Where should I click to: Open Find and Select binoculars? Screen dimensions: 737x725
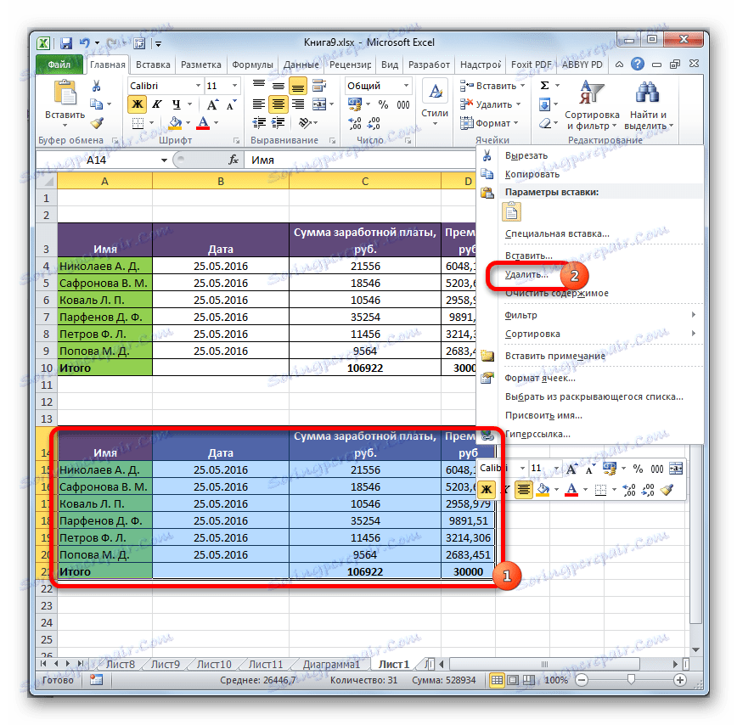coord(648,106)
